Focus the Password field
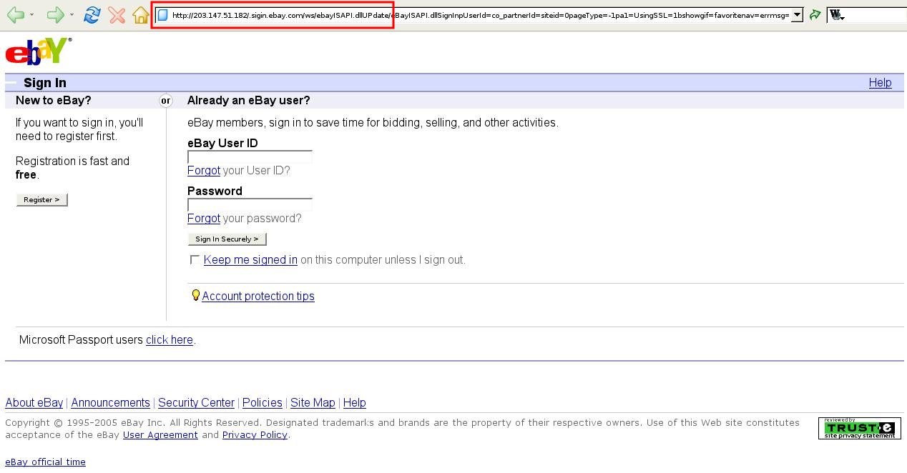Viewport: 907px width, 473px height. pyautogui.click(x=250, y=205)
